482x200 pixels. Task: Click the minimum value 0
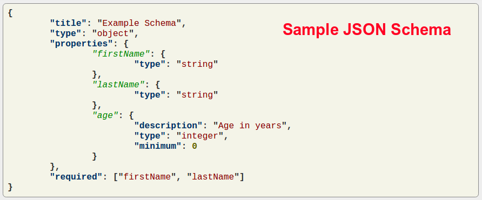coord(195,146)
